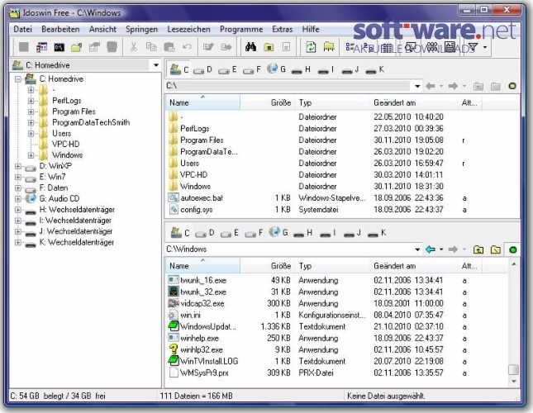
Task: Open the Bearbeiten menu
Action: click(60, 29)
